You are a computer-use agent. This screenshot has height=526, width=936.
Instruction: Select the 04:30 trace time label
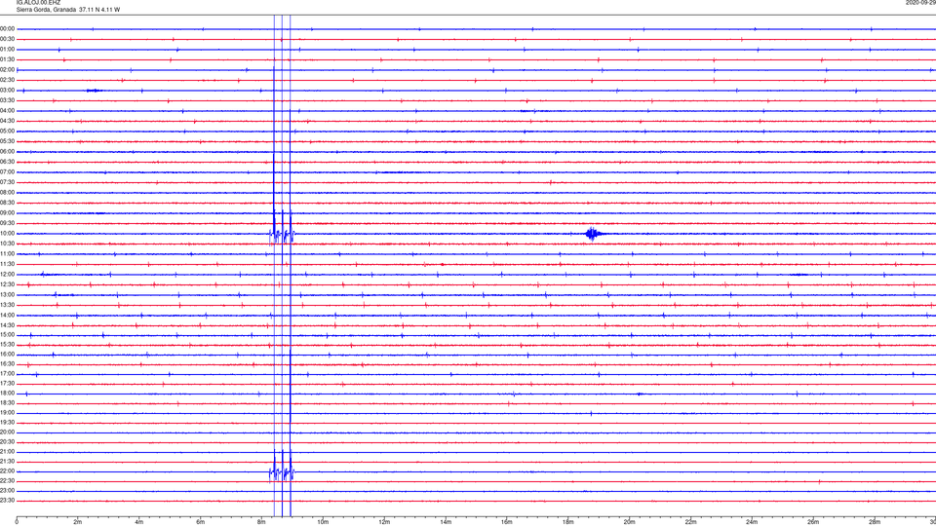(7, 121)
